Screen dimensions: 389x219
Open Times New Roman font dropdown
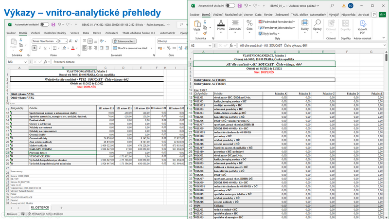(56, 41)
